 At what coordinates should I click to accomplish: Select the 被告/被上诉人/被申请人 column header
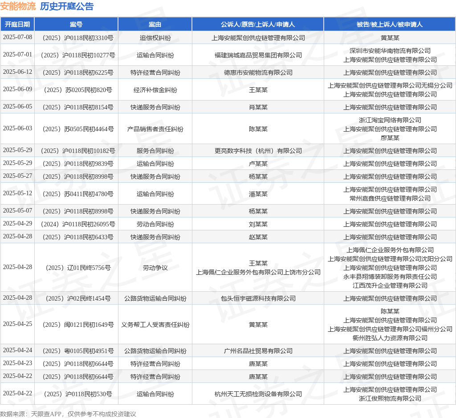click(390, 24)
